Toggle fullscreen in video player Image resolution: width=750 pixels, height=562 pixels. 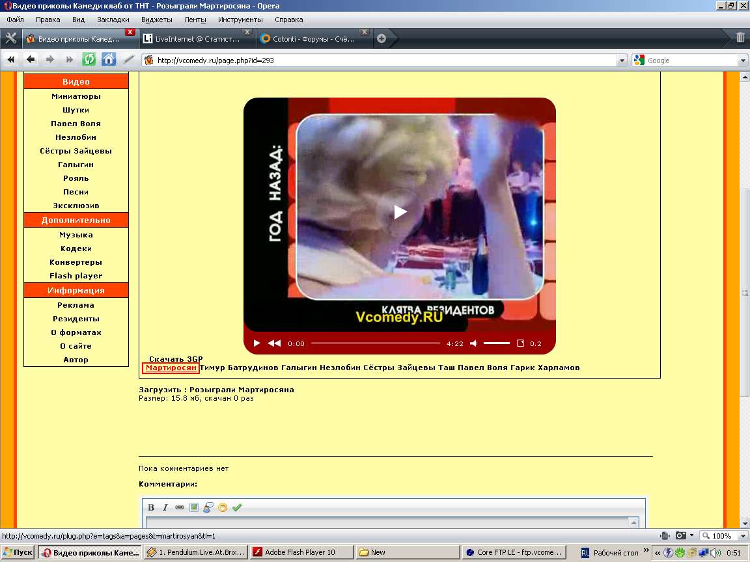[x=520, y=343]
